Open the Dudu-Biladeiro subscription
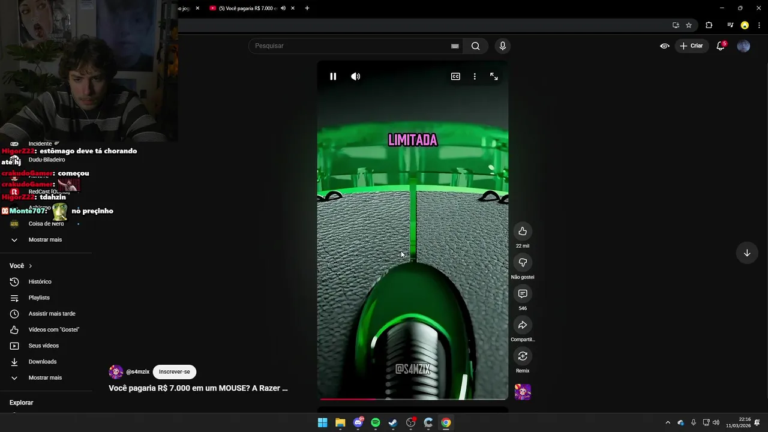 [x=46, y=160]
